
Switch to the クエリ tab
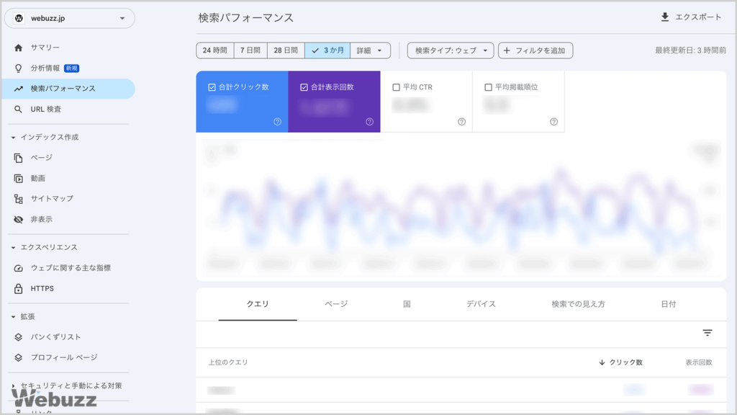(x=258, y=304)
